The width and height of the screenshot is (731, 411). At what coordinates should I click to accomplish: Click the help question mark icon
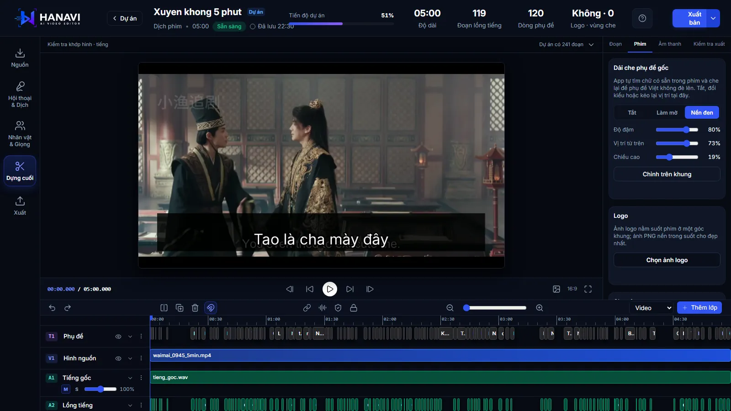[642, 18]
